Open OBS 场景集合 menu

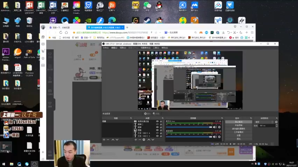click(x=145, y=48)
